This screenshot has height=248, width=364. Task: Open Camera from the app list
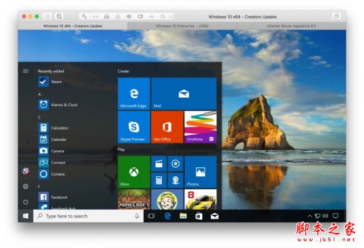tap(57, 151)
